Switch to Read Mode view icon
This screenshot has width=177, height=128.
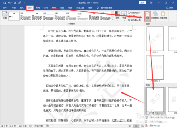tap(130, 126)
